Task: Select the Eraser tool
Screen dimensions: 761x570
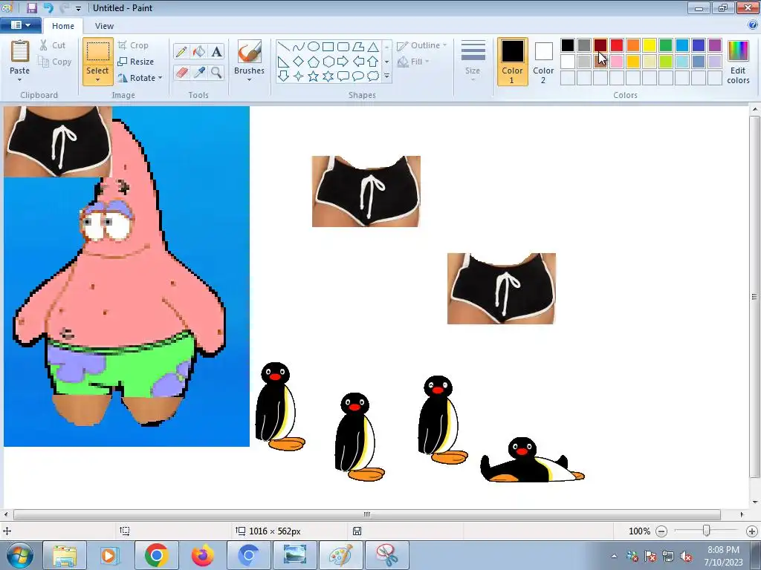Action: (x=181, y=73)
